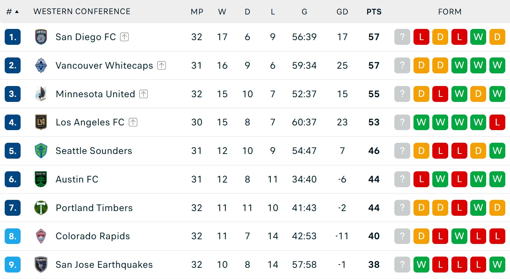Sort standings by PTS column header
This screenshot has width=510, height=279.
click(x=374, y=12)
